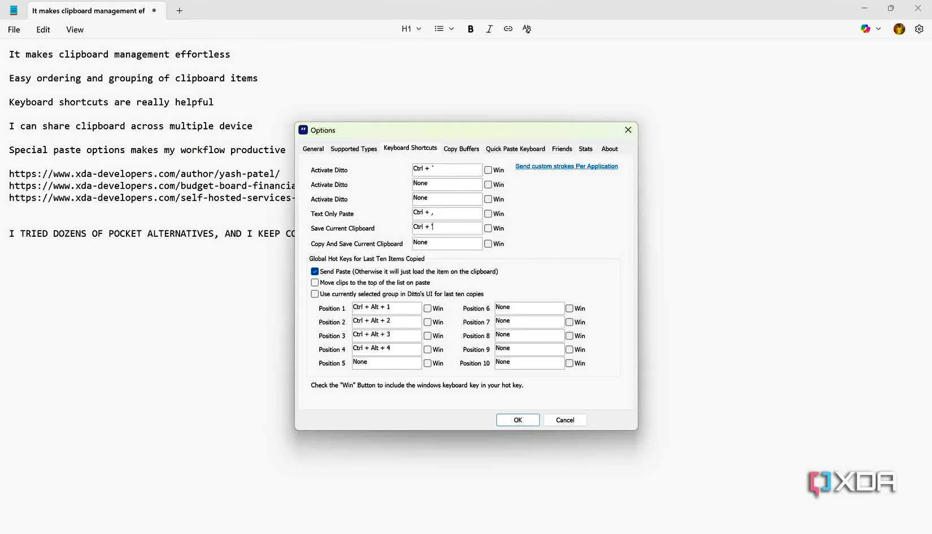Switch to the Quick Paste Keyboard tab
Viewport: 932px width, 534px height.
(x=515, y=149)
